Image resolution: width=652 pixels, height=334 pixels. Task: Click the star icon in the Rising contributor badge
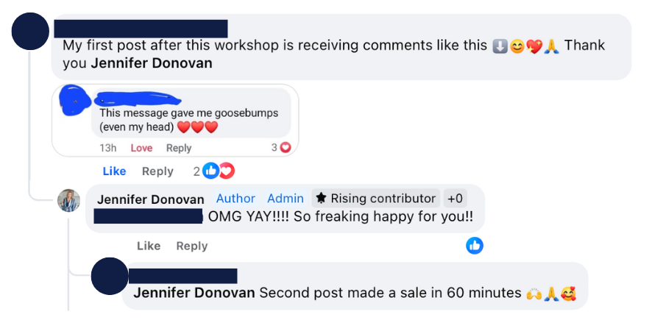[x=321, y=198]
